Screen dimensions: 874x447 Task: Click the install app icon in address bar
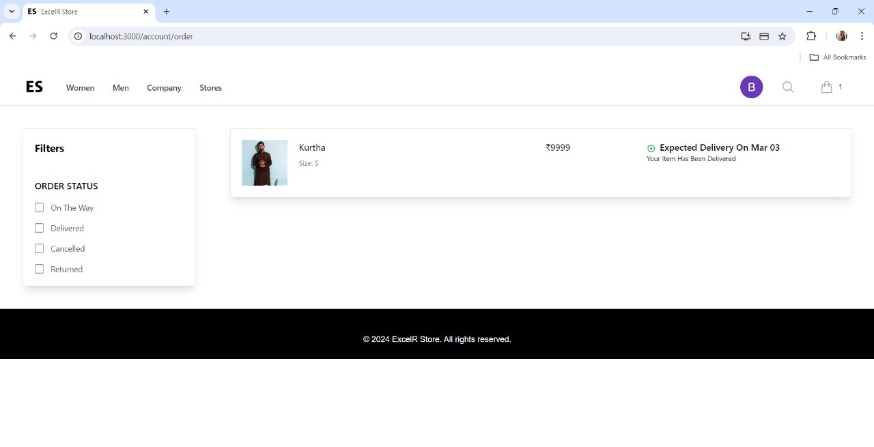(746, 36)
